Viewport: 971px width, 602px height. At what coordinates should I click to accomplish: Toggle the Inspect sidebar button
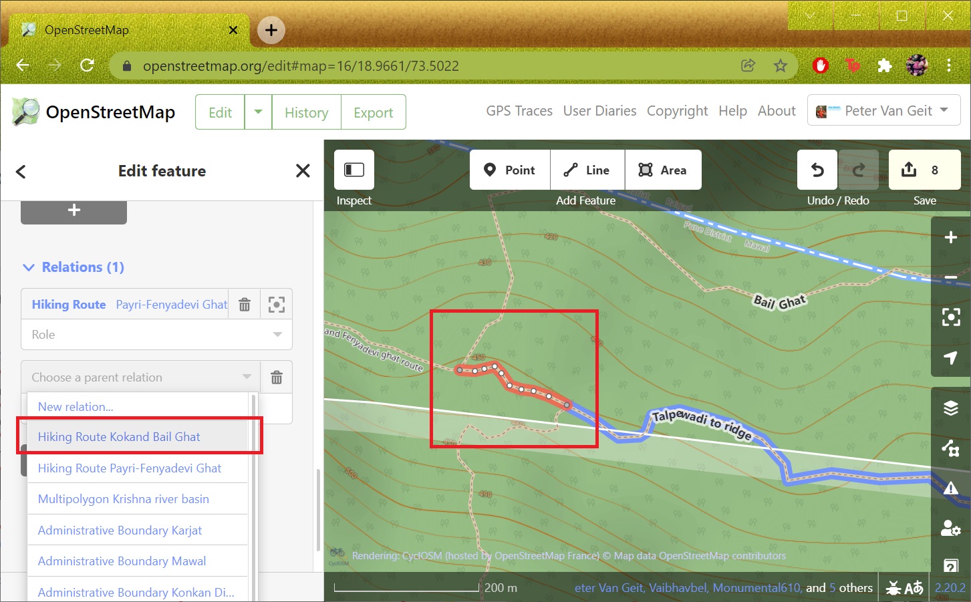point(354,170)
